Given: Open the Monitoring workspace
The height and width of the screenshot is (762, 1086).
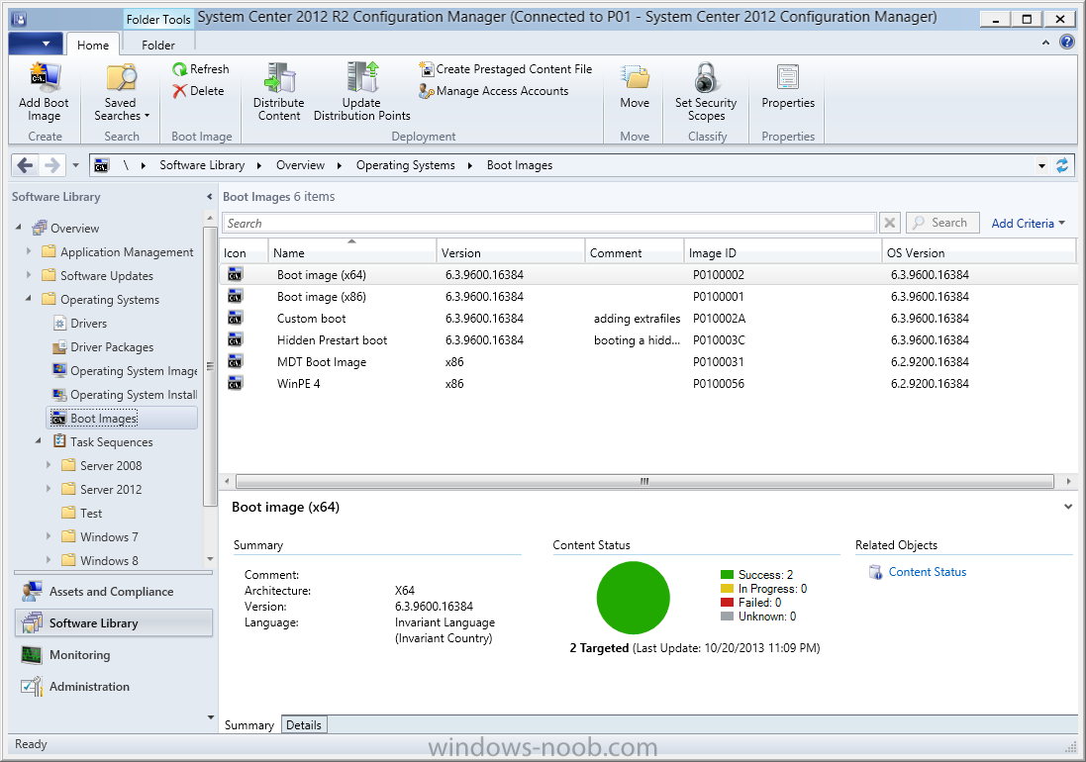Looking at the screenshot, I should [113, 655].
